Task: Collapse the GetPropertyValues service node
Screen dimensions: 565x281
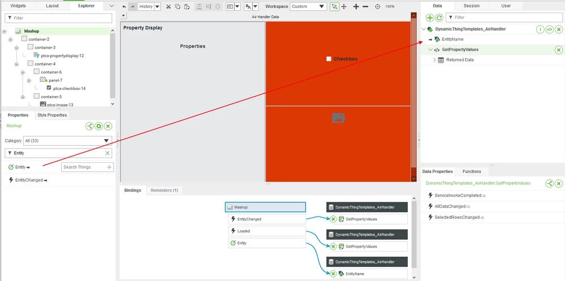Action: [x=430, y=50]
